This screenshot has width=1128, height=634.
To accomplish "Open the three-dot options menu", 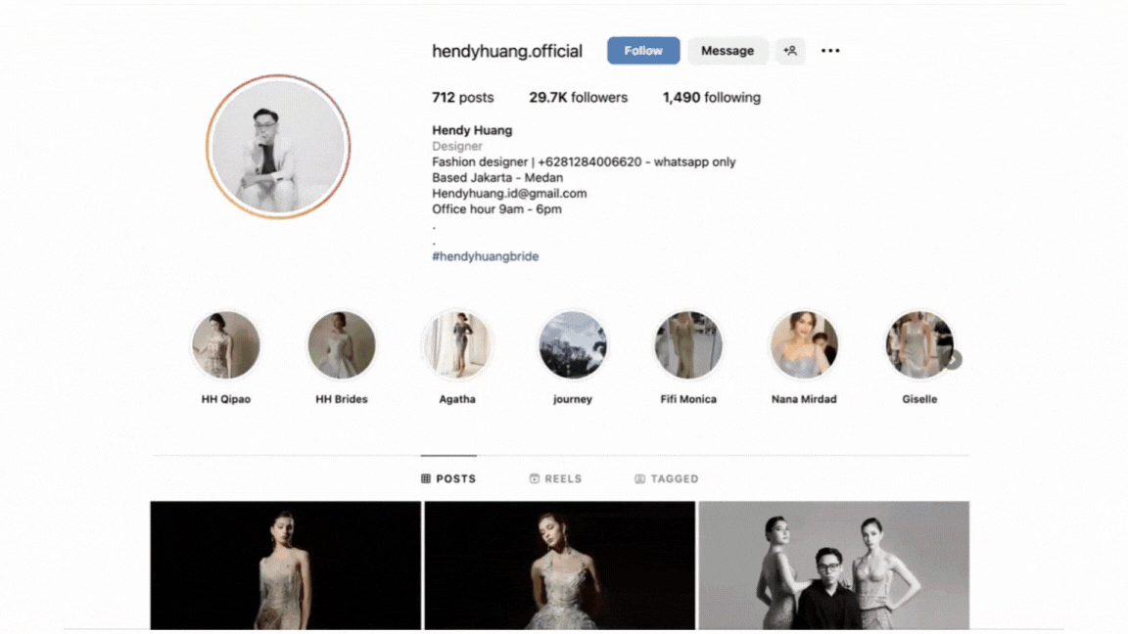I will (830, 51).
